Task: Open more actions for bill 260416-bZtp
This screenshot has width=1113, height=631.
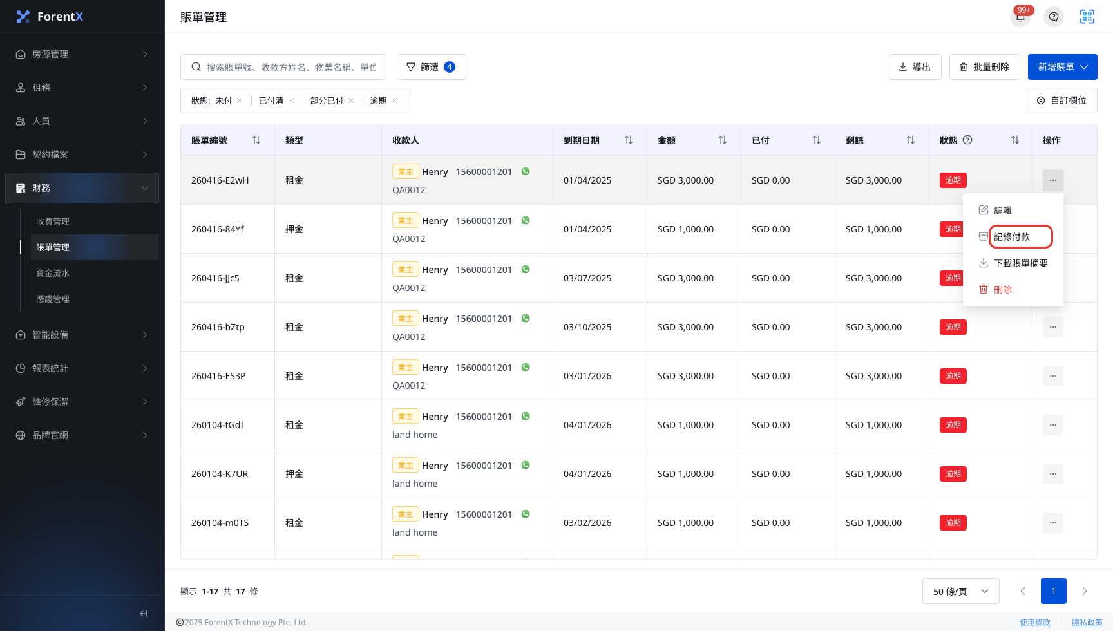Action: click(x=1053, y=327)
